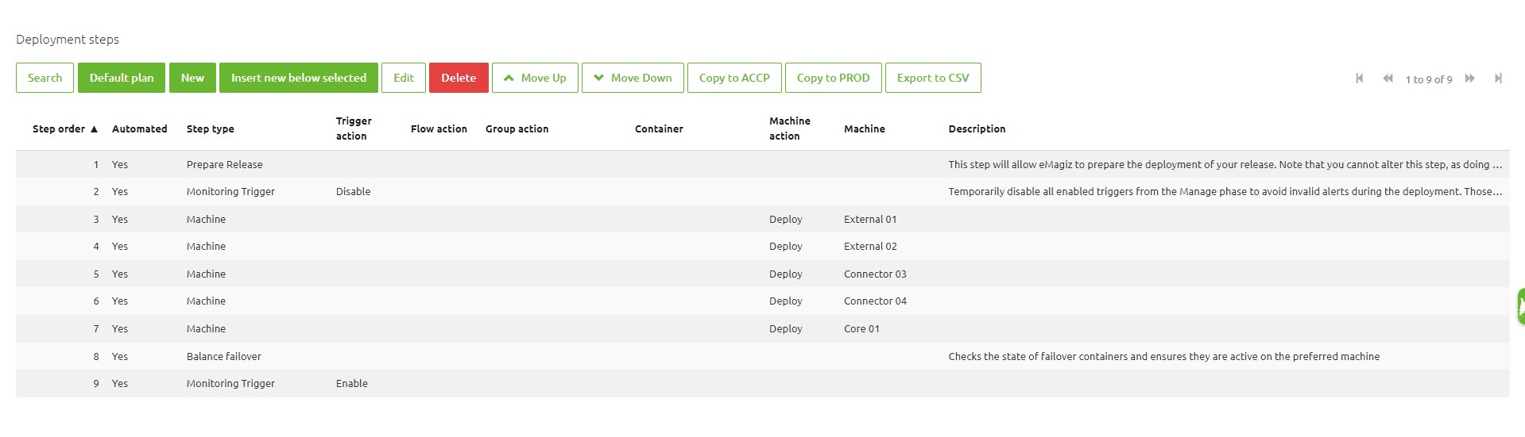
Task: Sort by the Description column header
Action: tap(977, 128)
